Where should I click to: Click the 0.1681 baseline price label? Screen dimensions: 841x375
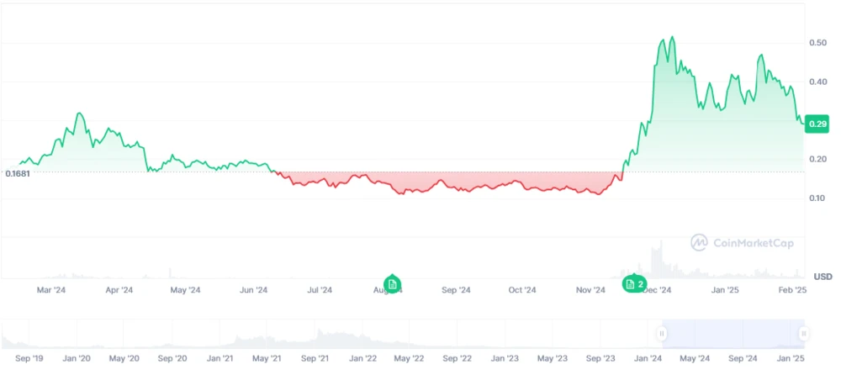point(18,174)
